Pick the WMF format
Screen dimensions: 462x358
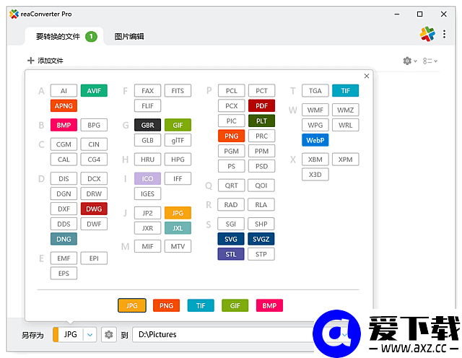[315, 110]
